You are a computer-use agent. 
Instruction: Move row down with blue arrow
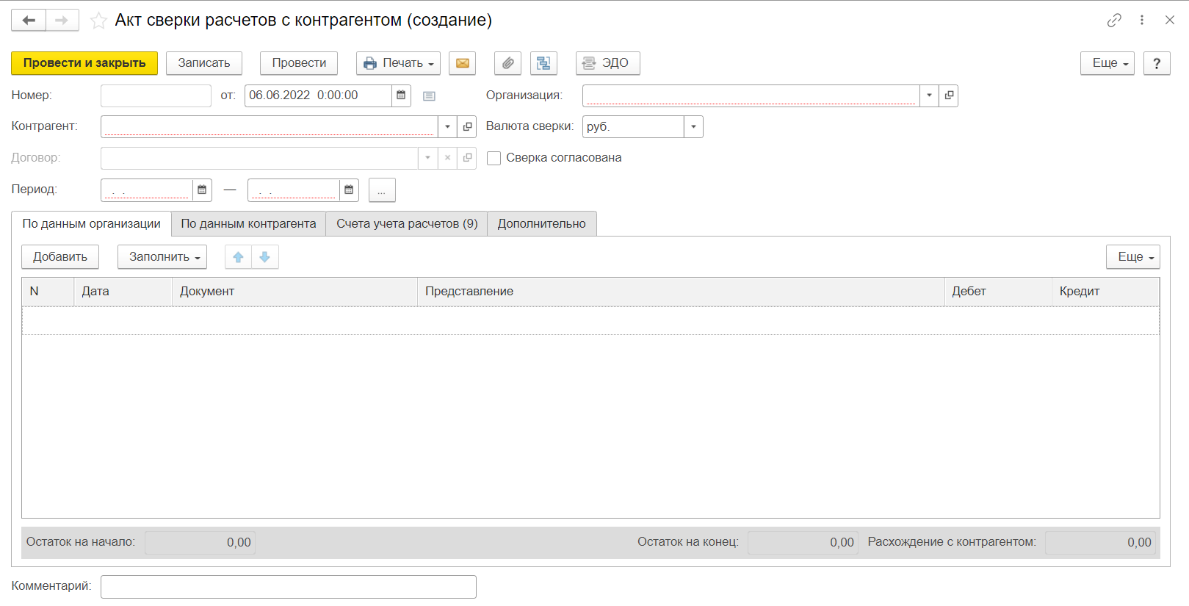(x=265, y=257)
